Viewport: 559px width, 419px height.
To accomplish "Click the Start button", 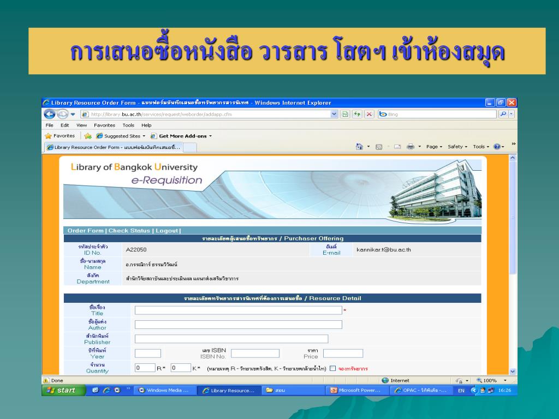I will (63, 390).
